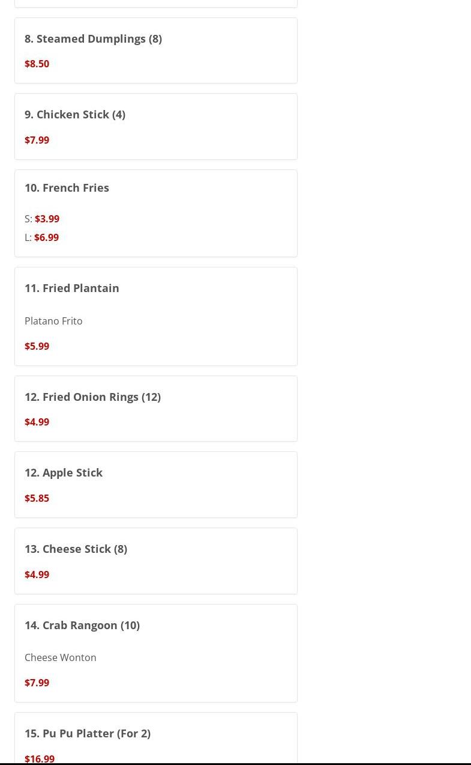Click the $4.99 price under Fried Onion Rings
The height and width of the screenshot is (765, 471).
pos(37,422)
